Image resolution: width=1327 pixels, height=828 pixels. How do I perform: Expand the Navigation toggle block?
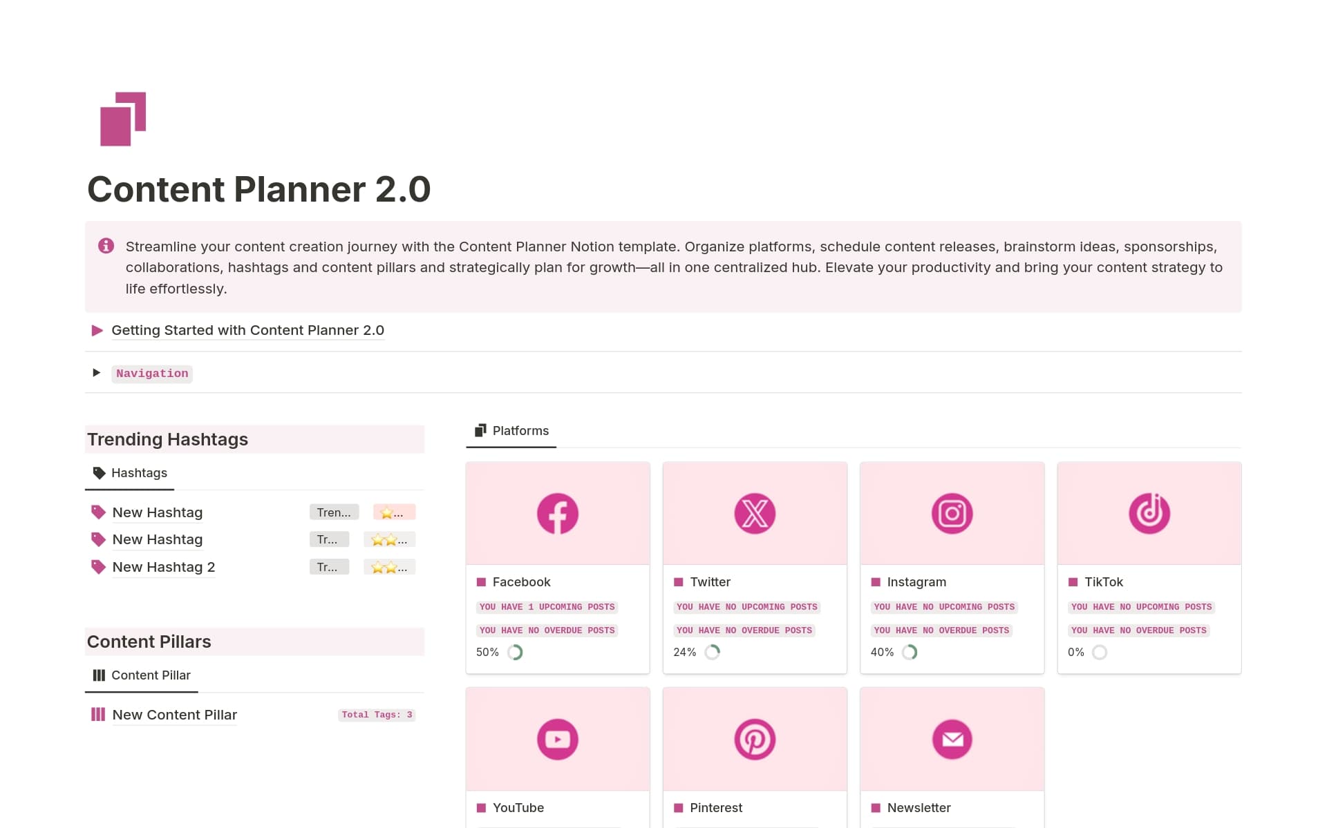pyautogui.click(x=97, y=373)
